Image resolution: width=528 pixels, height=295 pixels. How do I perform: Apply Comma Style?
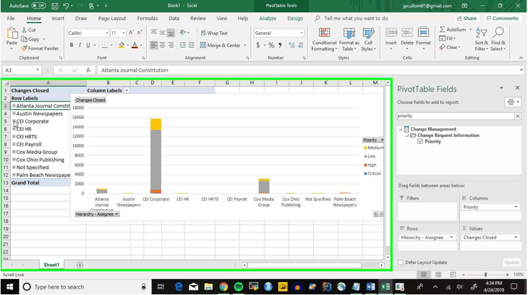point(280,45)
